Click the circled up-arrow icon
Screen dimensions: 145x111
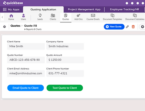tap(143, 27)
